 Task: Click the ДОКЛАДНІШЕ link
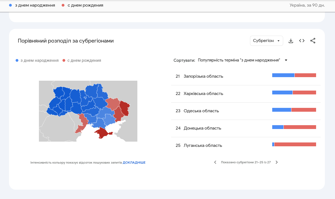pos(134,162)
